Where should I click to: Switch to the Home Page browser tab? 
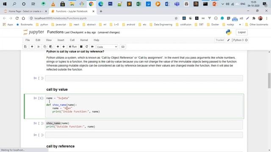point(25,11)
